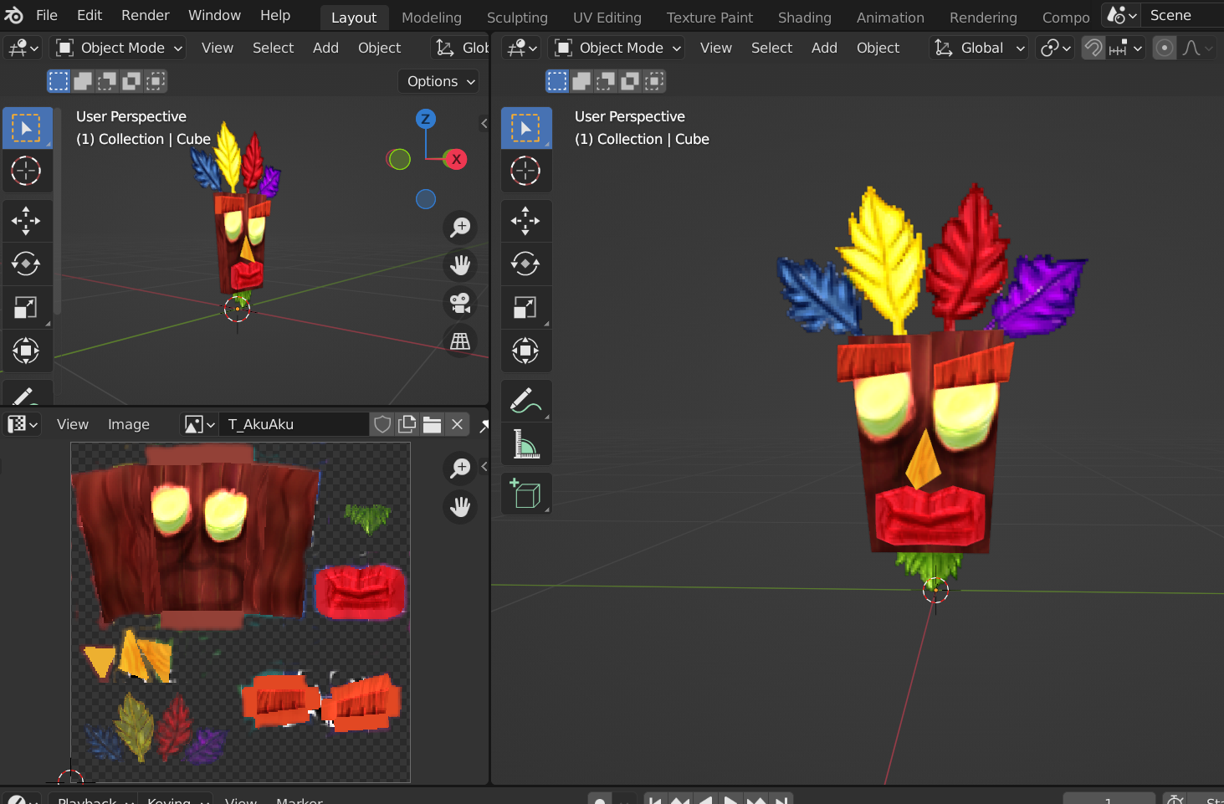The height and width of the screenshot is (804, 1224).
Task: Select the Cursor tool in right viewport
Action: 525,171
